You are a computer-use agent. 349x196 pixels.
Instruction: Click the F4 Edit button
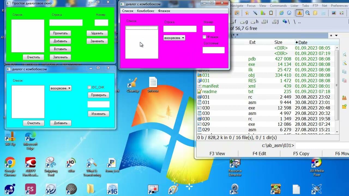[x=259, y=154]
